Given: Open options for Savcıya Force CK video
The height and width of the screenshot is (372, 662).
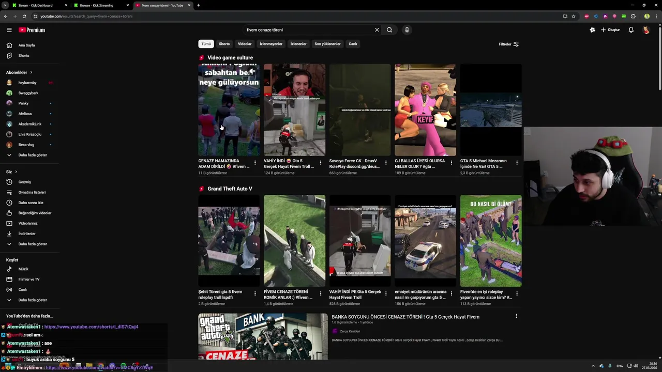Looking at the screenshot, I should [x=386, y=163].
